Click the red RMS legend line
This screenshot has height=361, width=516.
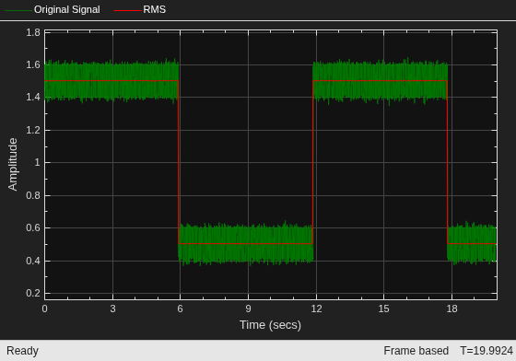coord(127,10)
